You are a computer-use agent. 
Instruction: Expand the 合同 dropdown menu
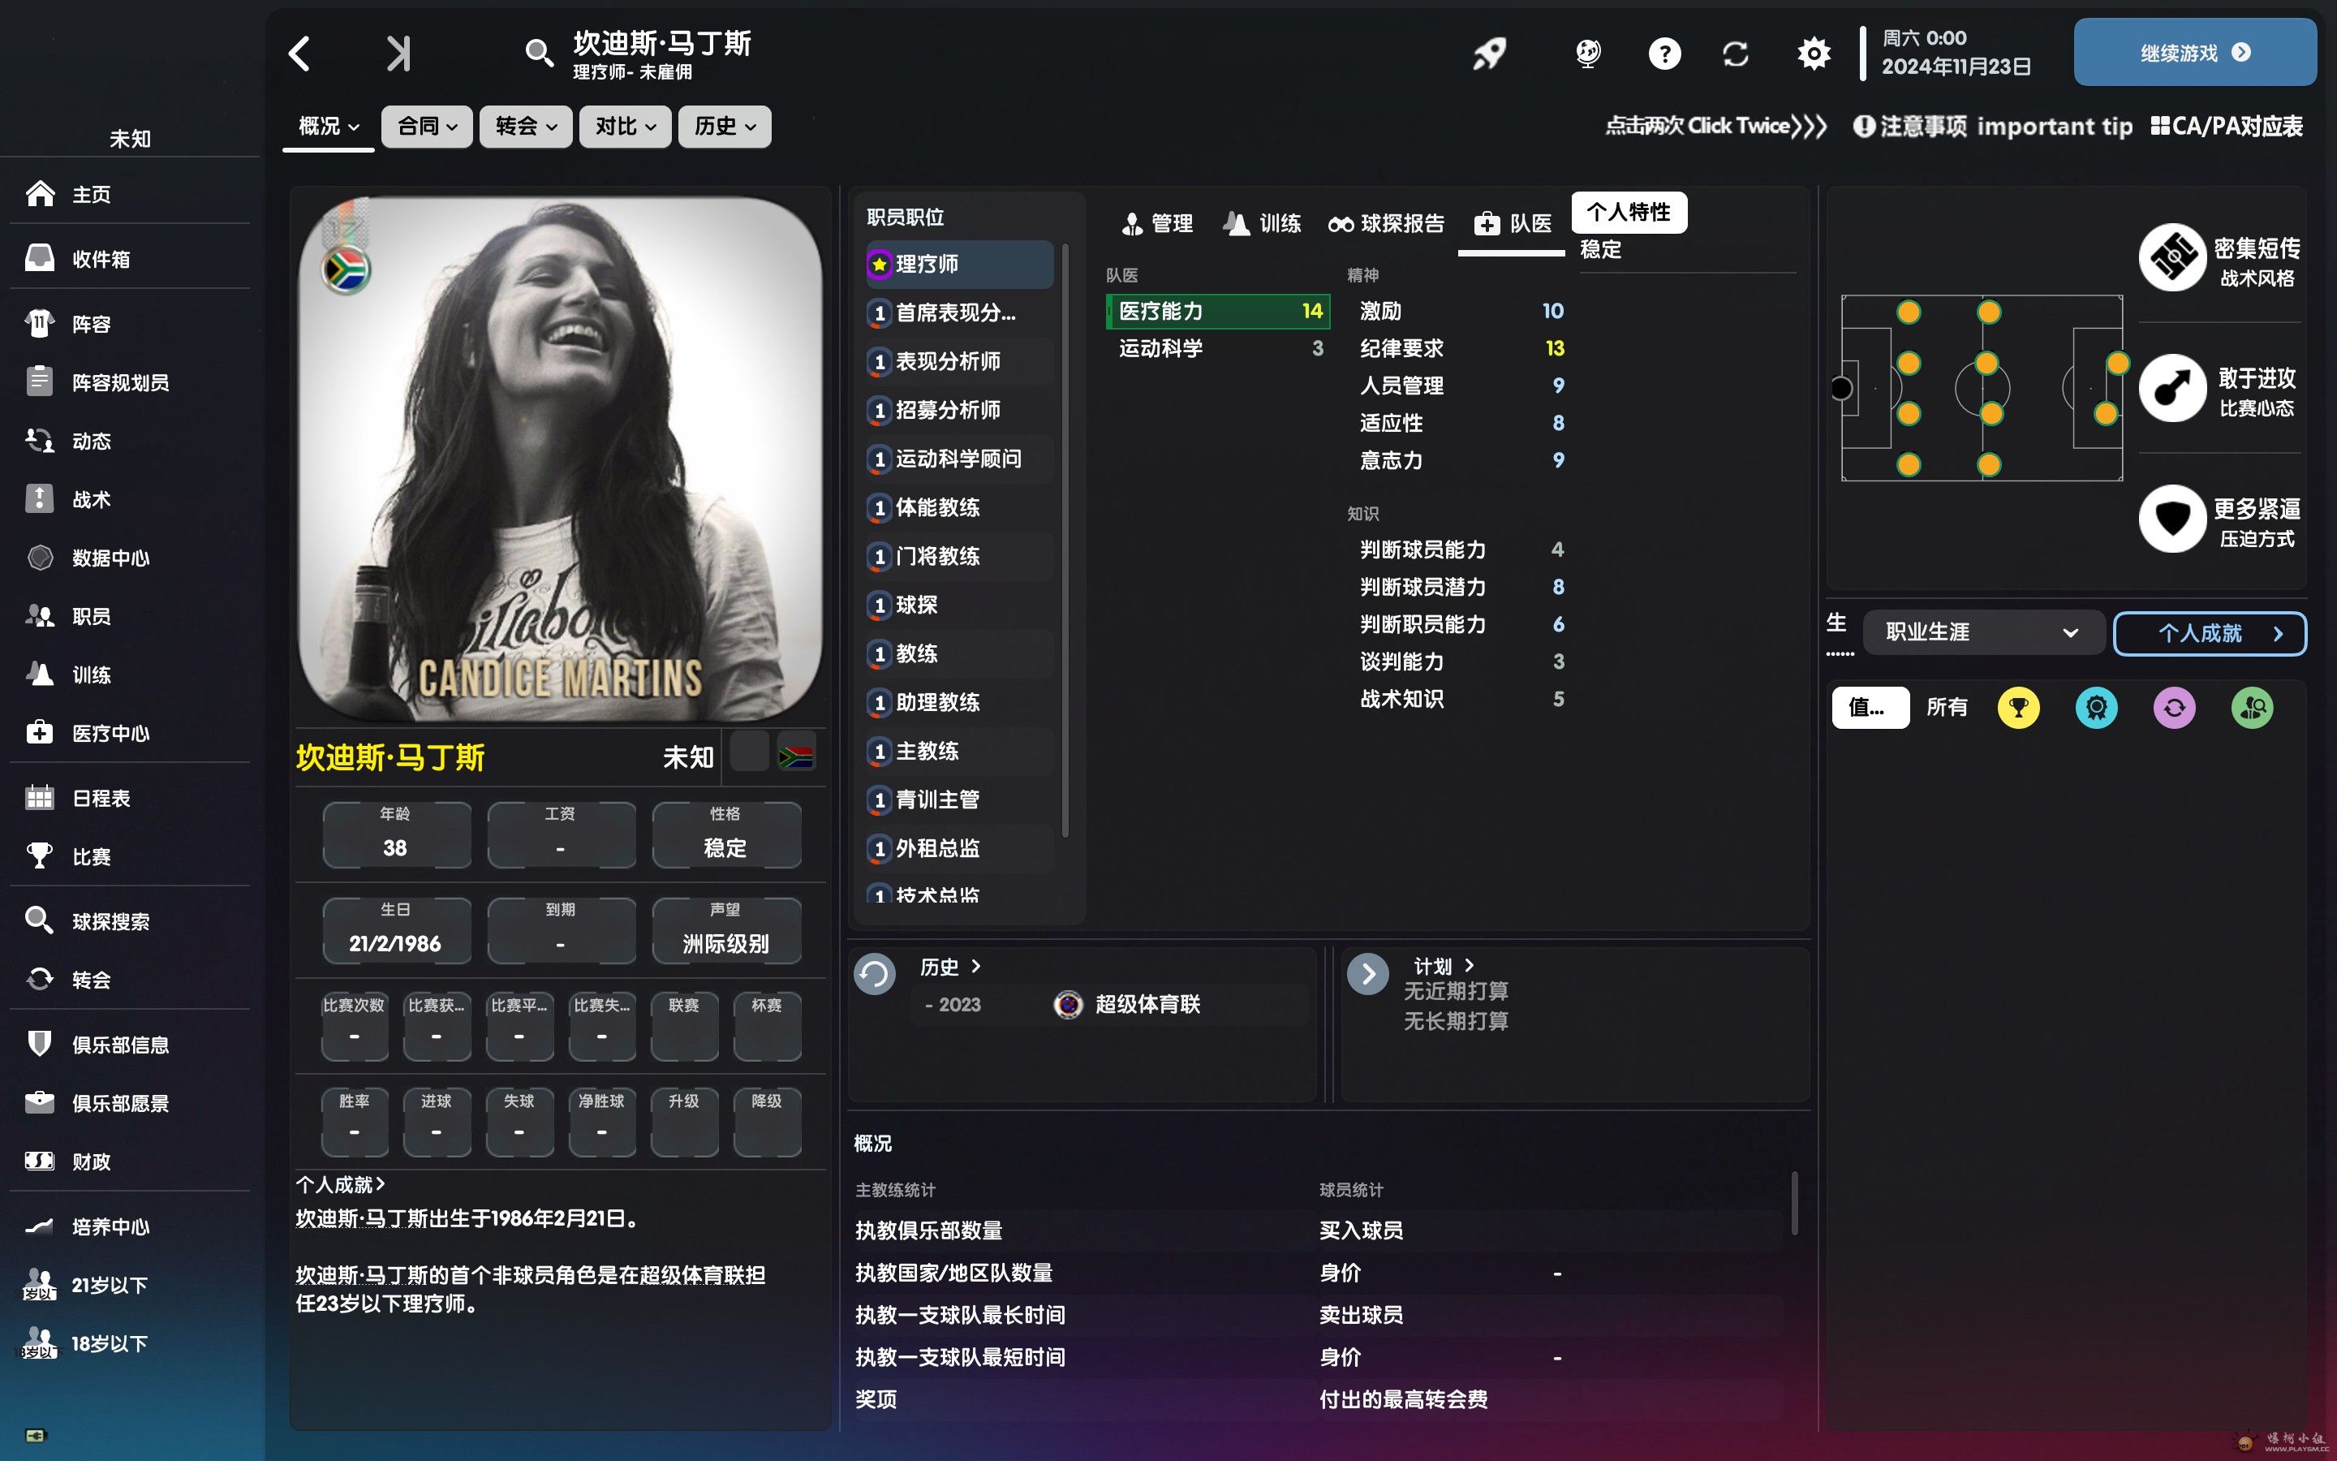click(427, 127)
